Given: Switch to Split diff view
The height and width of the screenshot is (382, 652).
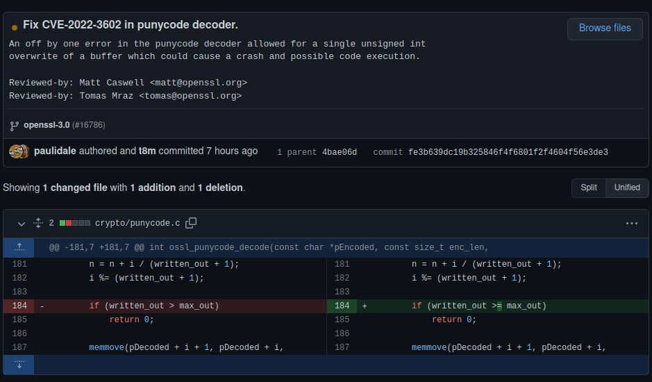Looking at the screenshot, I should (x=588, y=188).
